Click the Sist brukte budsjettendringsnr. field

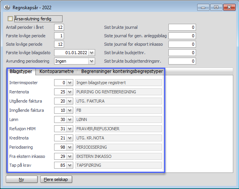(x=182, y=61)
